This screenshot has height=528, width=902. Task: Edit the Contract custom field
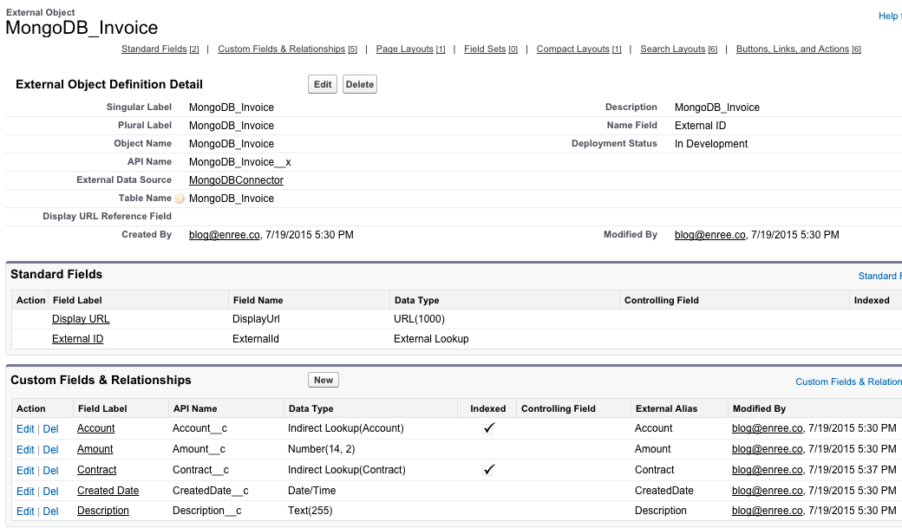pos(25,470)
